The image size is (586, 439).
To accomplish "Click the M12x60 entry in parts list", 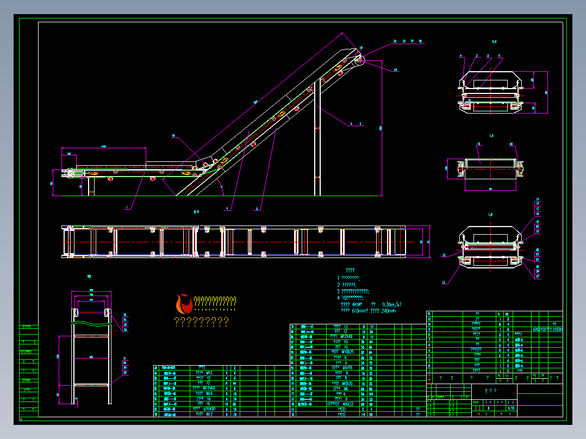I will (204, 388).
